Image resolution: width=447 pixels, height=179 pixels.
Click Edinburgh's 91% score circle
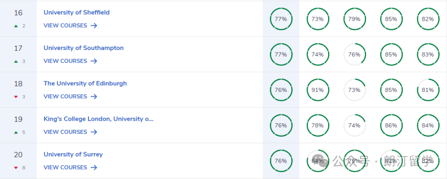click(x=318, y=90)
